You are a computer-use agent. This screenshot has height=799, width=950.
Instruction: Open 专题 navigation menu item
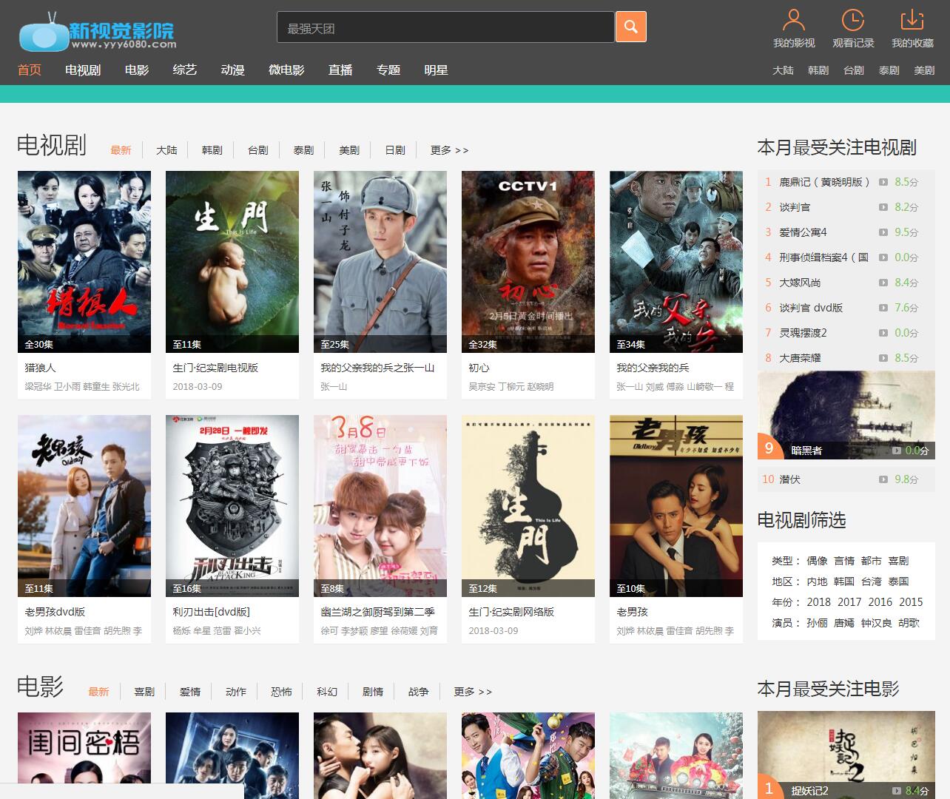(x=388, y=70)
